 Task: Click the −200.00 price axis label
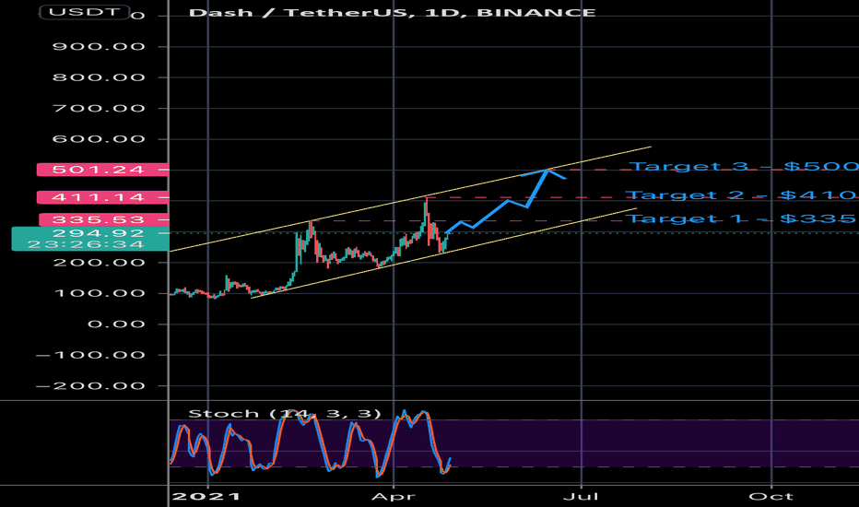tap(90, 386)
